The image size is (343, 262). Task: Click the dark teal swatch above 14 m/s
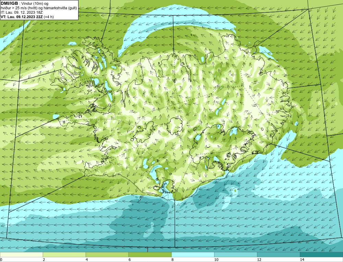pos(321,254)
